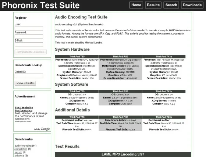Click the Phoronix Test Suite title
This screenshot has height=157, width=206.
click(x=41, y=5)
